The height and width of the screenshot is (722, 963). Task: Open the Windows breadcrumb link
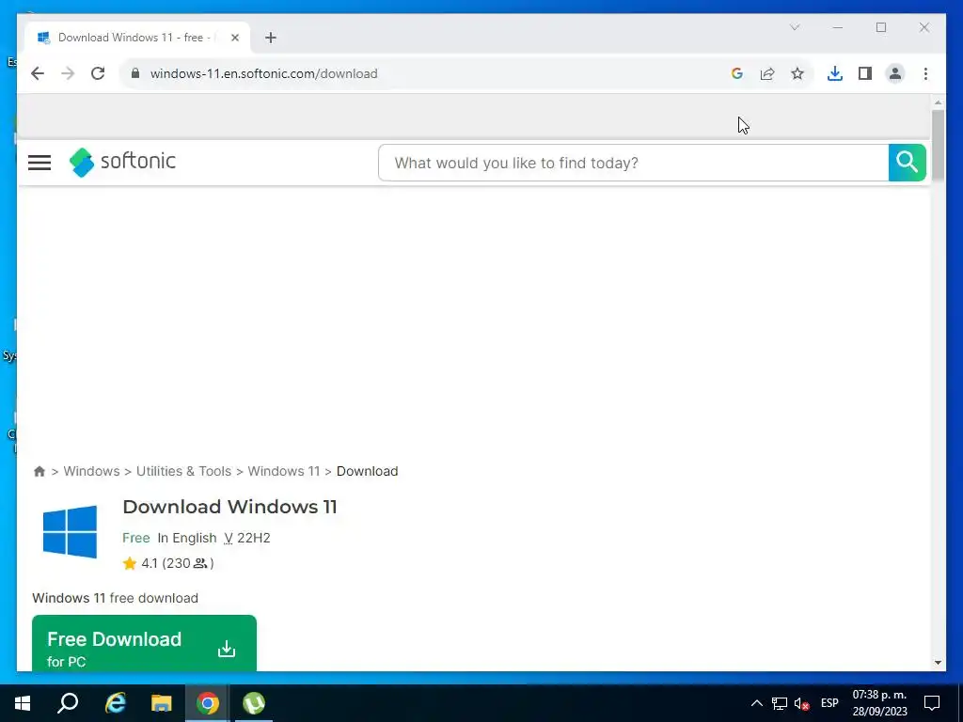(91, 471)
